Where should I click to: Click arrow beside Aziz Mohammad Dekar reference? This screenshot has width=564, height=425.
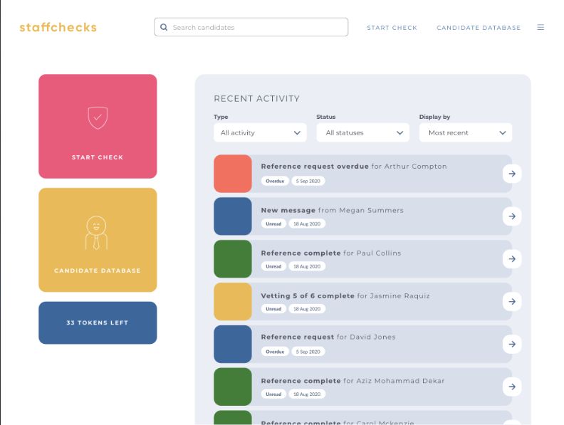[511, 387]
